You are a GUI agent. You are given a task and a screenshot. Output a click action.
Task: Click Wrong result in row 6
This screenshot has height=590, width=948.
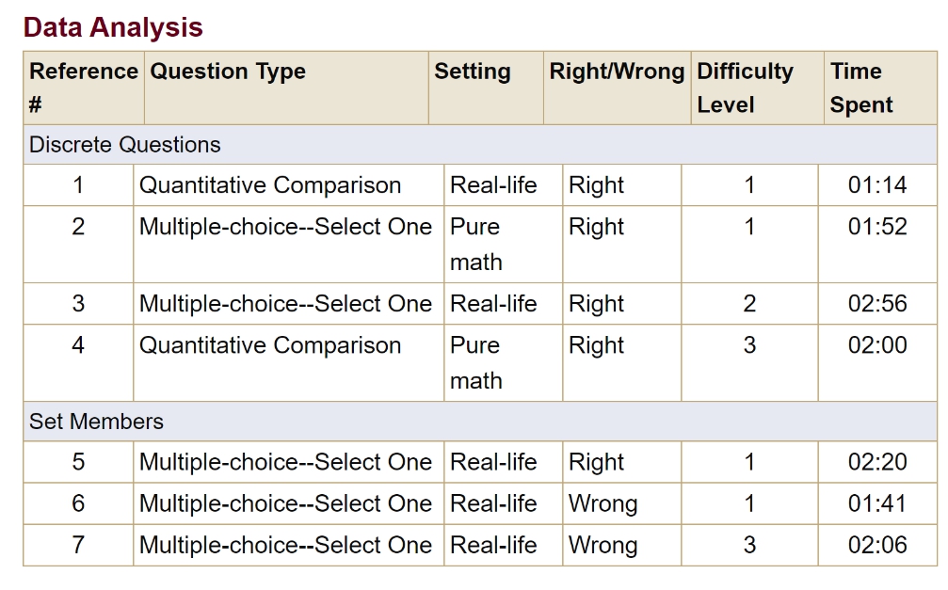603,503
